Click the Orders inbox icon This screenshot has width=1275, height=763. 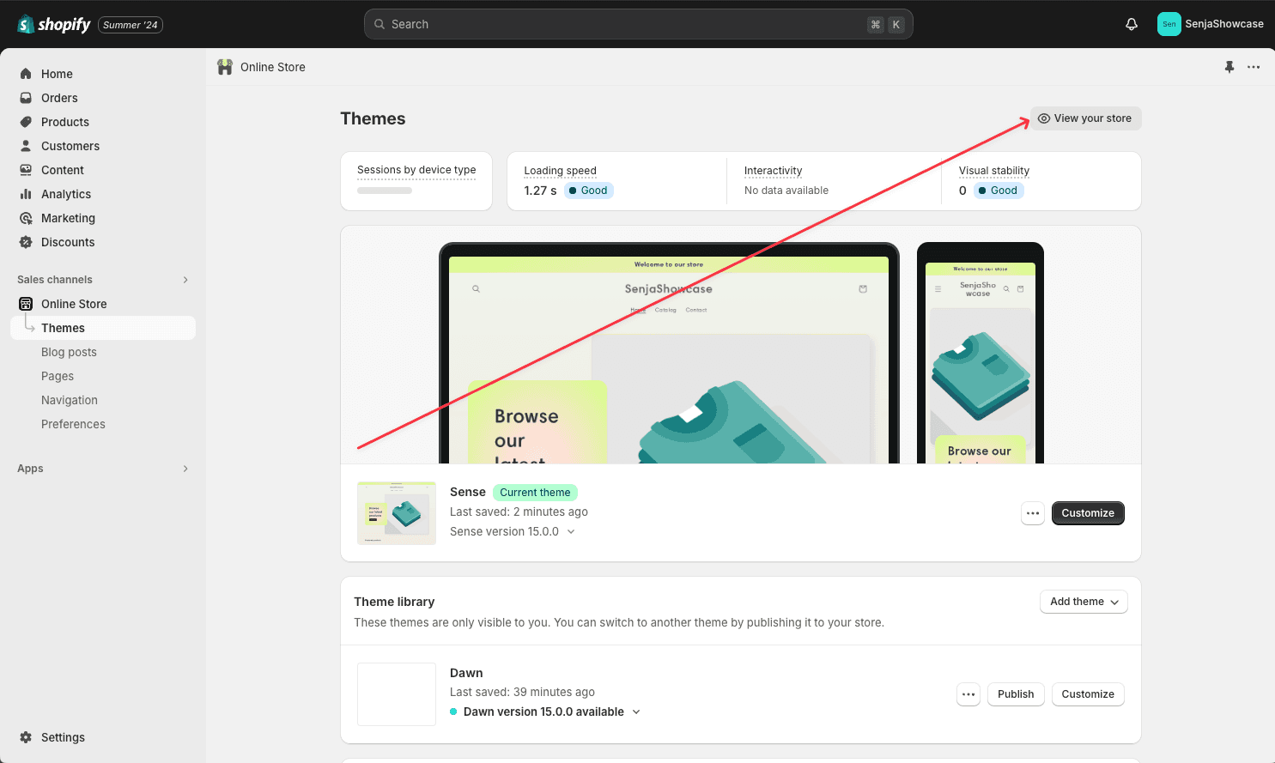(26, 98)
